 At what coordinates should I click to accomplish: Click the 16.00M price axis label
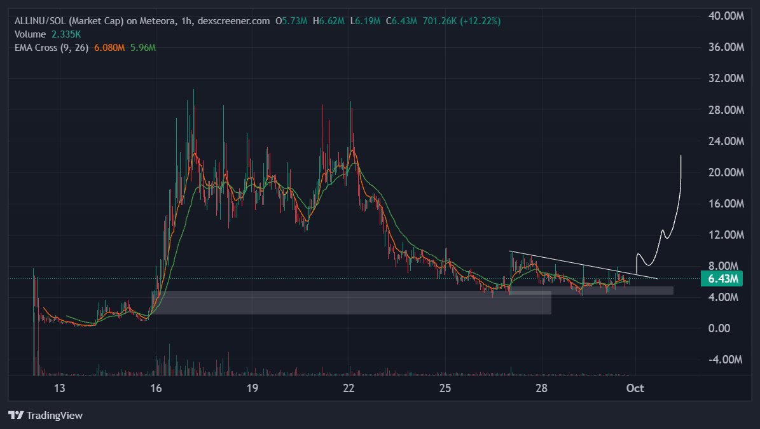coord(726,203)
